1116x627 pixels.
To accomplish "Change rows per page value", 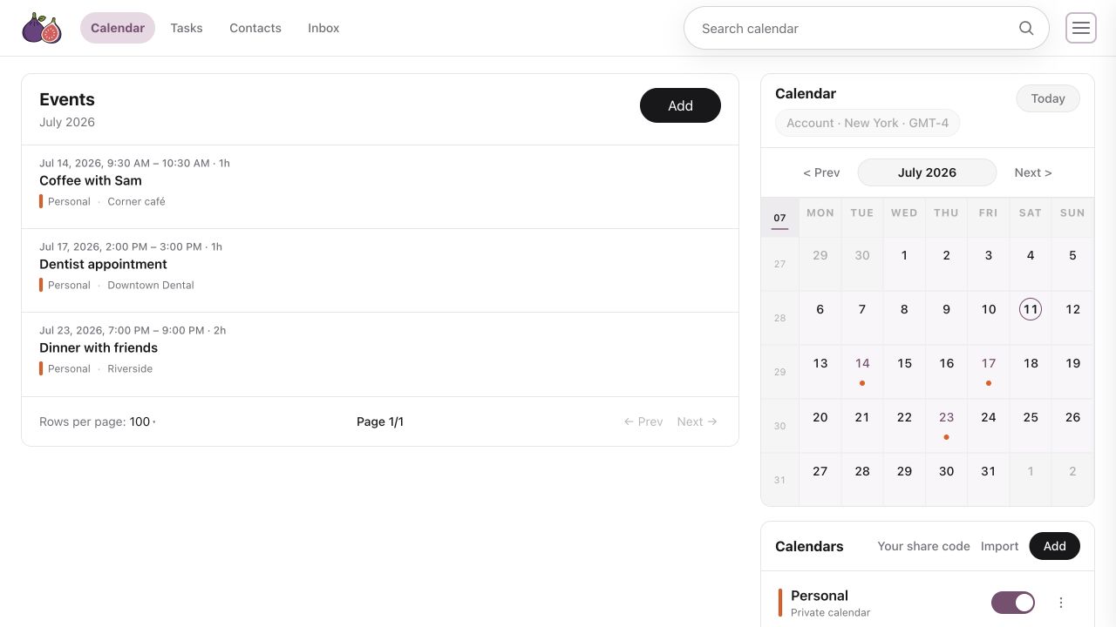I will pyautogui.click(x=142, y=421).
